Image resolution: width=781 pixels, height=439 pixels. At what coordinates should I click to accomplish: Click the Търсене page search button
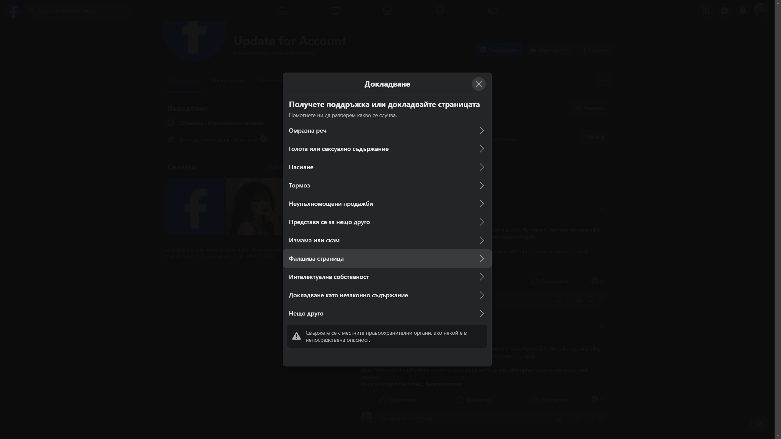tap(594, 50)
